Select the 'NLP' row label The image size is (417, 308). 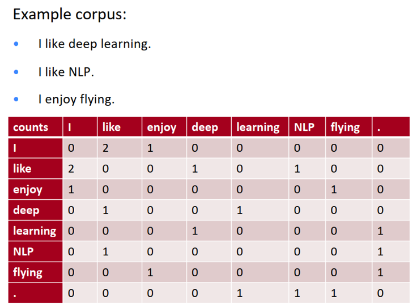click(23, 251)
